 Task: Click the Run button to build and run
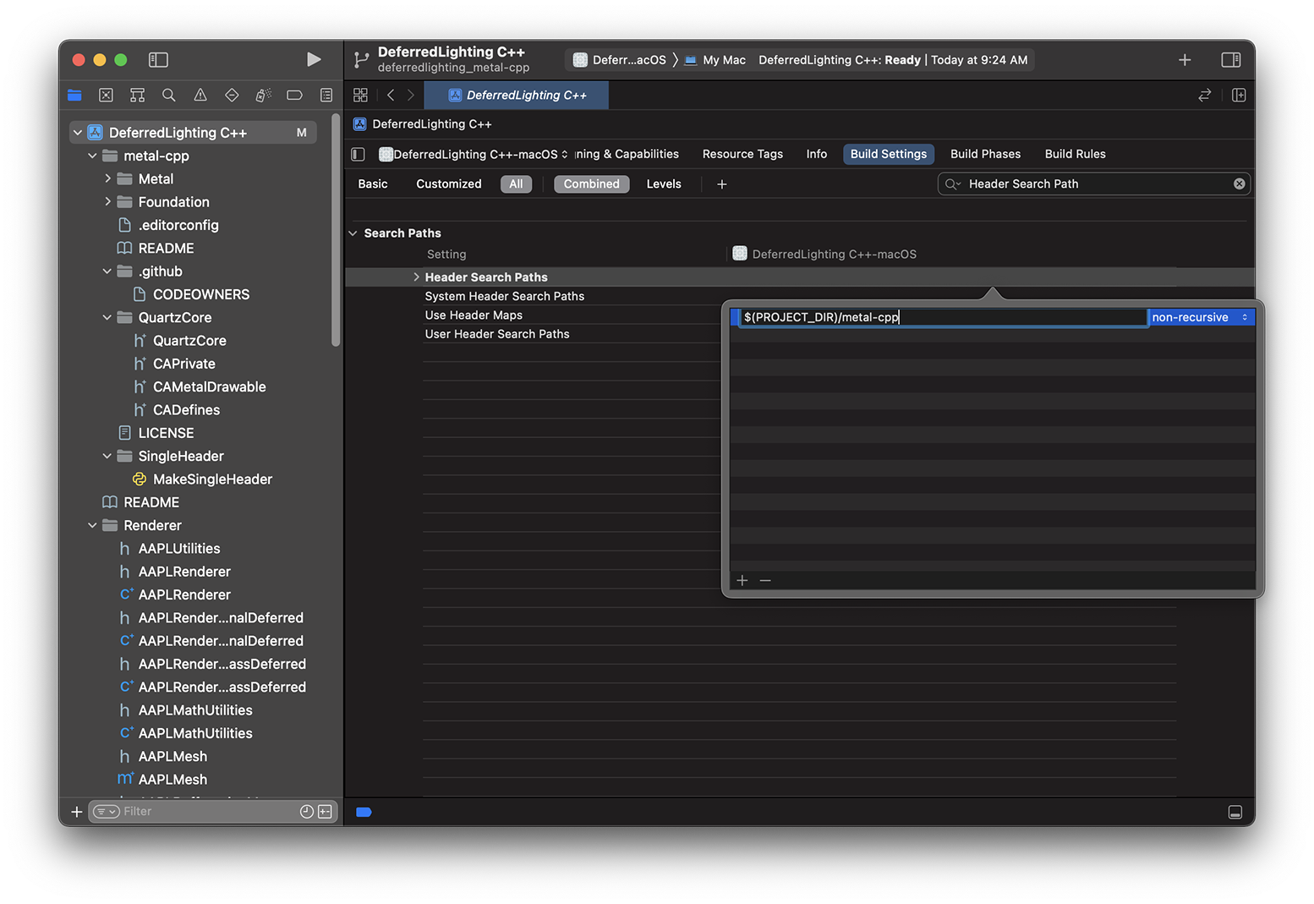[x=314, y=59]
